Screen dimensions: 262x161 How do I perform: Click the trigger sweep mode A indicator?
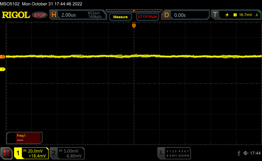[257, 15]
